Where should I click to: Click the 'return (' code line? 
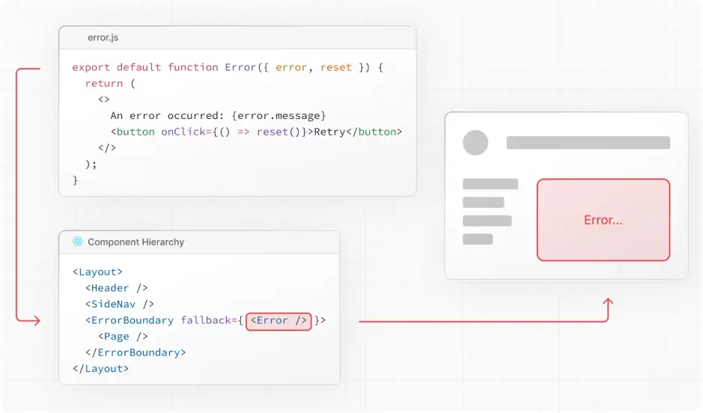coord(110,83)
